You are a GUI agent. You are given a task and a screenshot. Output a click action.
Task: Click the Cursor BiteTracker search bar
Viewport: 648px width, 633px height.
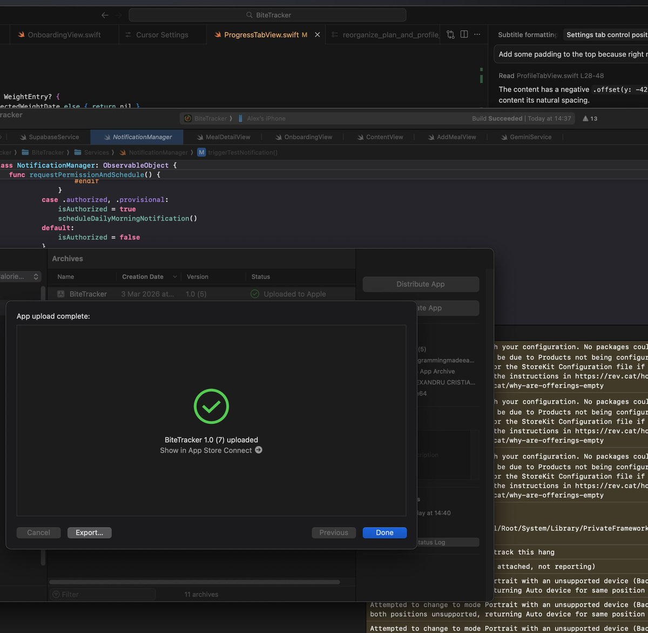coord(267,15)
